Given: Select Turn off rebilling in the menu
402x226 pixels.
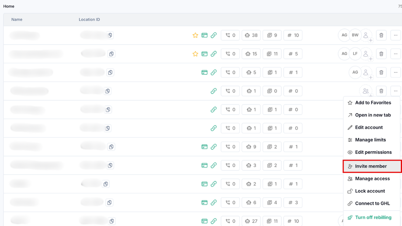Looking at the screenshot, I should pyautogui.click(x=373, y=217).
